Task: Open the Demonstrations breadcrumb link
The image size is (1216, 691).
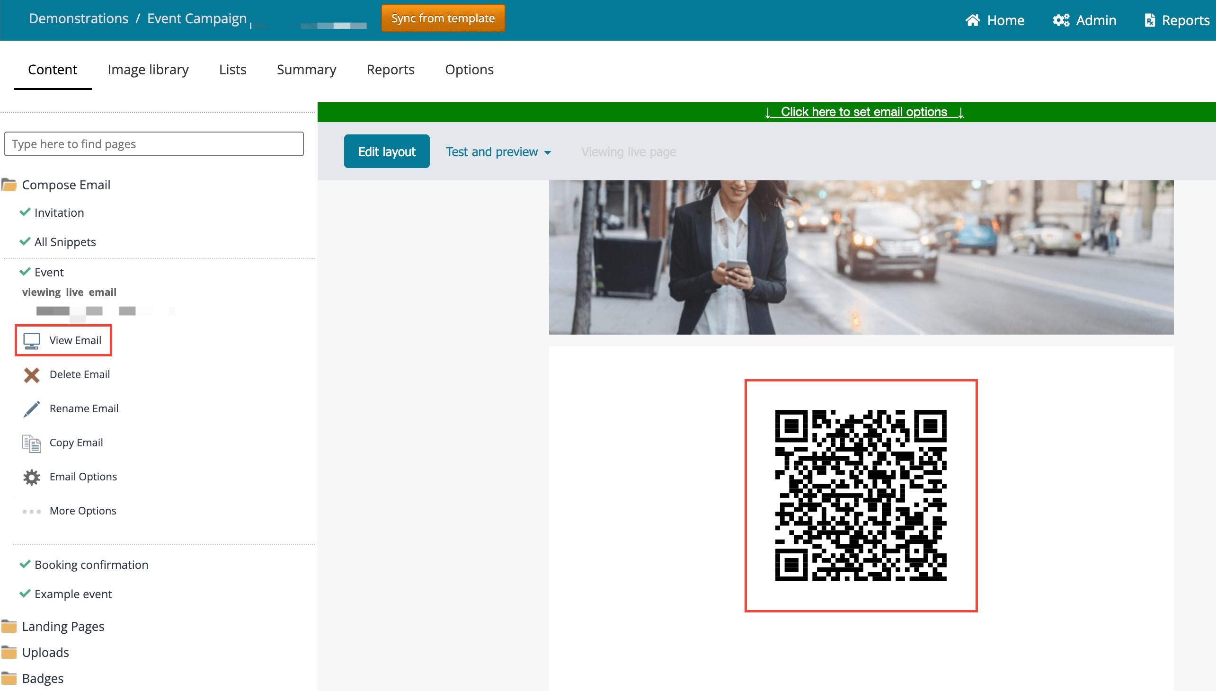Action: 79,18
